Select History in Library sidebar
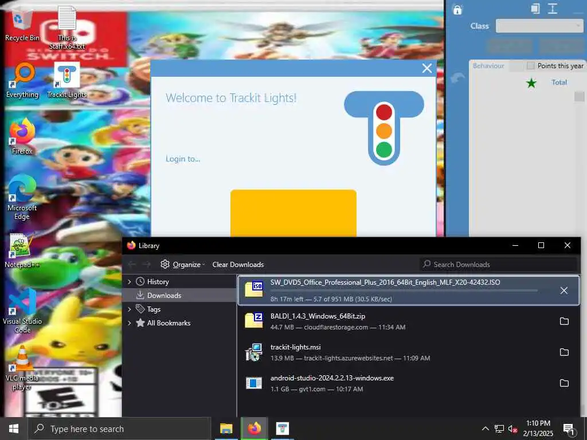This screenshot has height=440, width=587. (x=179, y=282)
